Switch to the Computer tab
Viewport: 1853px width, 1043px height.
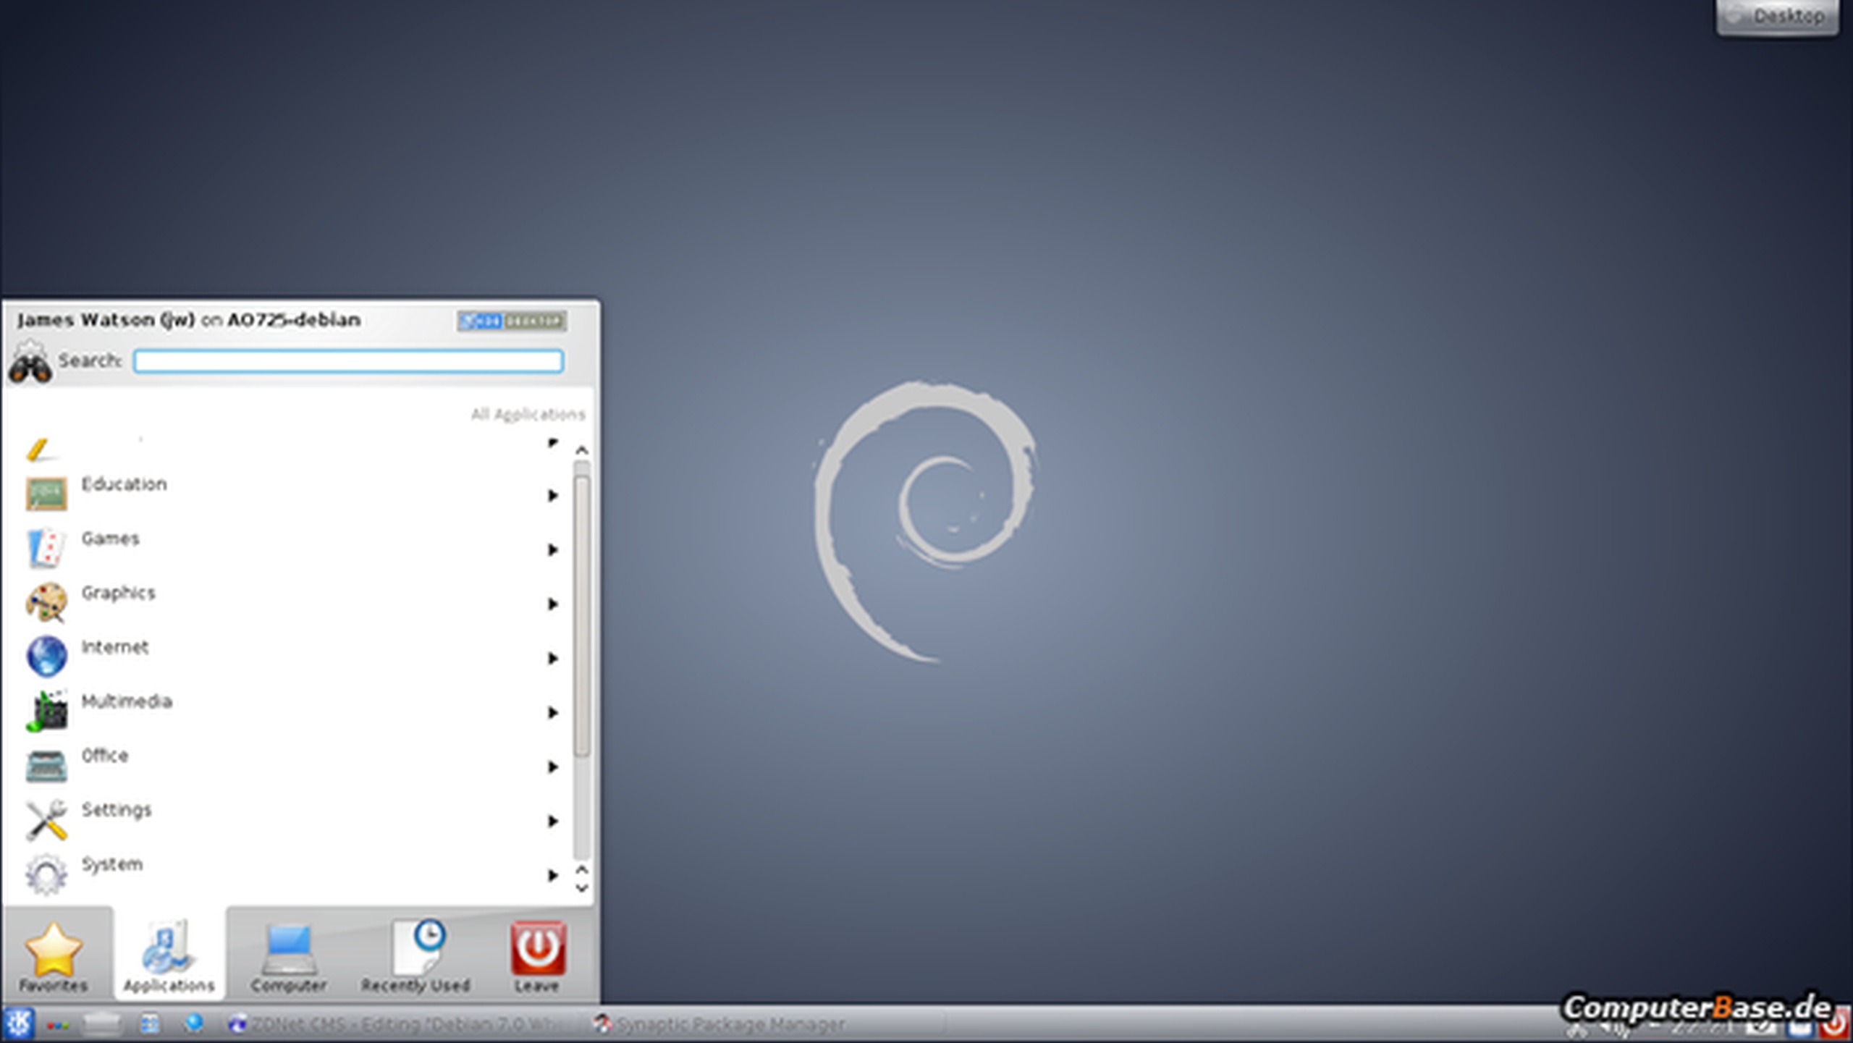(288, 957)
